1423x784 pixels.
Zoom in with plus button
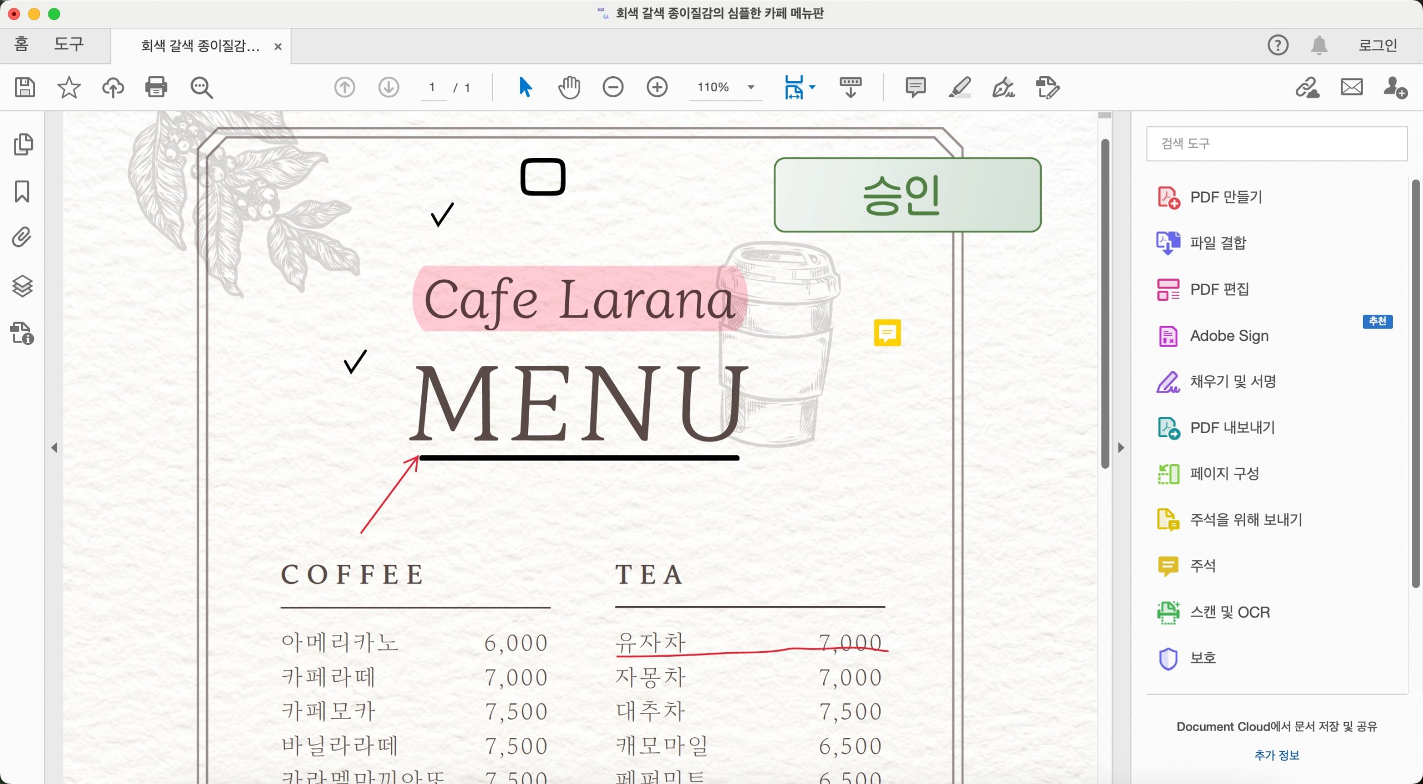click(657, 87)
